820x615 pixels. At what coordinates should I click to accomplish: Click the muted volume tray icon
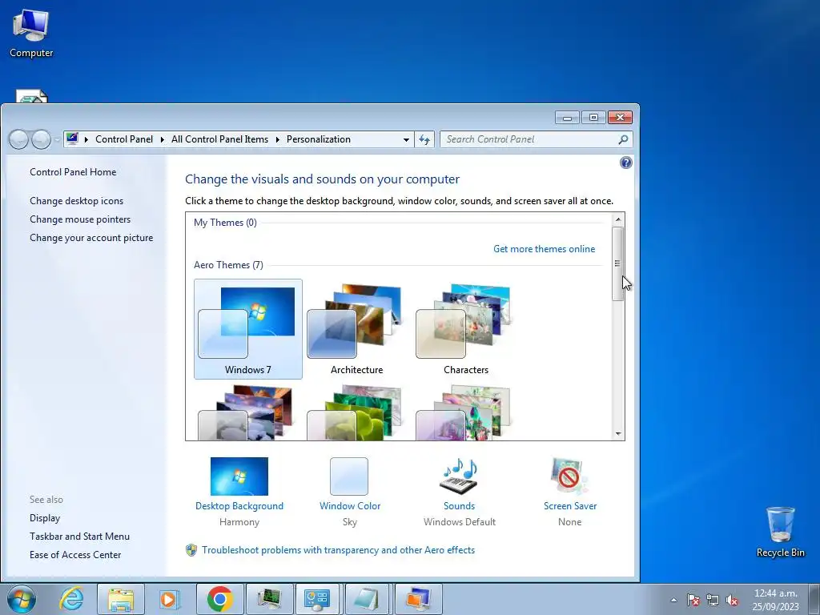[x=732, y=600]
